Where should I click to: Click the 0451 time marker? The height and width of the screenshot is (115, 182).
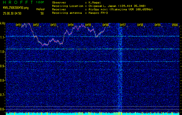(x=19, y=25)
